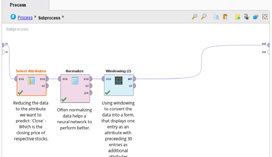272x157 pixels.
Task: Click the first connected 'in' subprocess port
Action: click(x=3, y=45)
